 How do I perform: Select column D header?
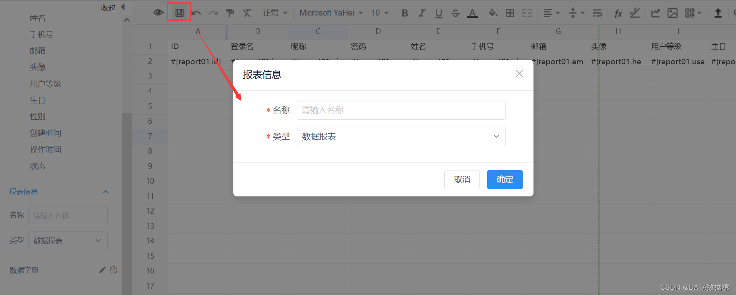point(378,31)
